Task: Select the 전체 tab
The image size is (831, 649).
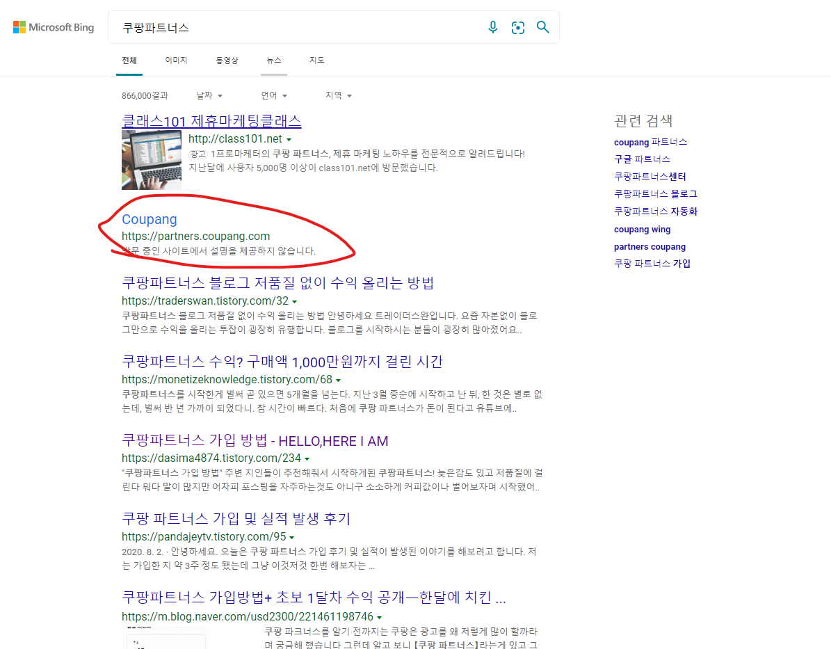Action: (x=129, y=61)
